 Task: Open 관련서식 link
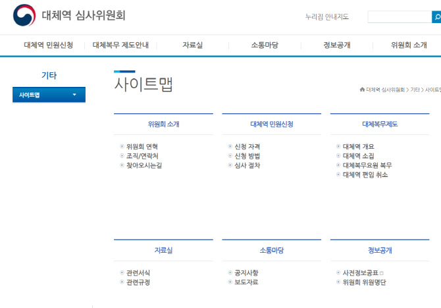(x=138, y=272)
